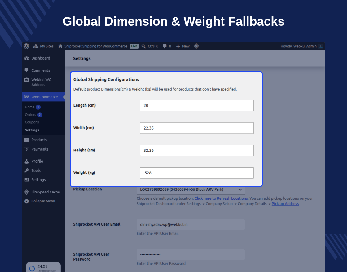The image size is (347, 272).
Task: Click into the Height (cm) field
Action: point(197,150)
